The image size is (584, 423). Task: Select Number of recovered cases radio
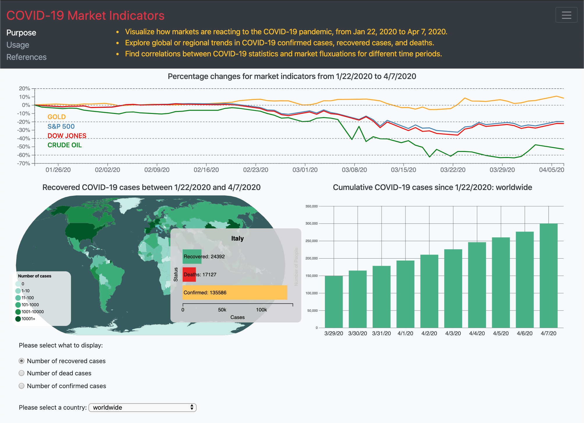pyautogui.click(x=22, y=361)
